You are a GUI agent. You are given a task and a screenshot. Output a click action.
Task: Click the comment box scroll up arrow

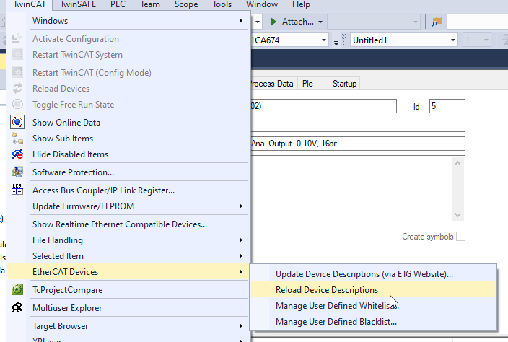(457, 163)
